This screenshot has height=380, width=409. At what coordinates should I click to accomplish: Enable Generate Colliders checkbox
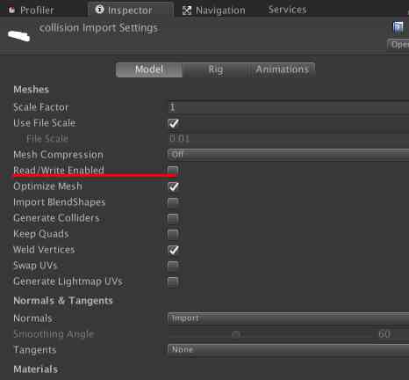pyautogui.click(x=173, y=218)
